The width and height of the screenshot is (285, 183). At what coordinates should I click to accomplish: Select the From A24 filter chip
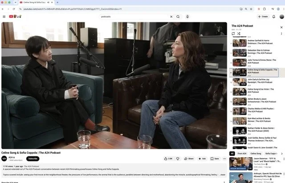pos(242,154)
